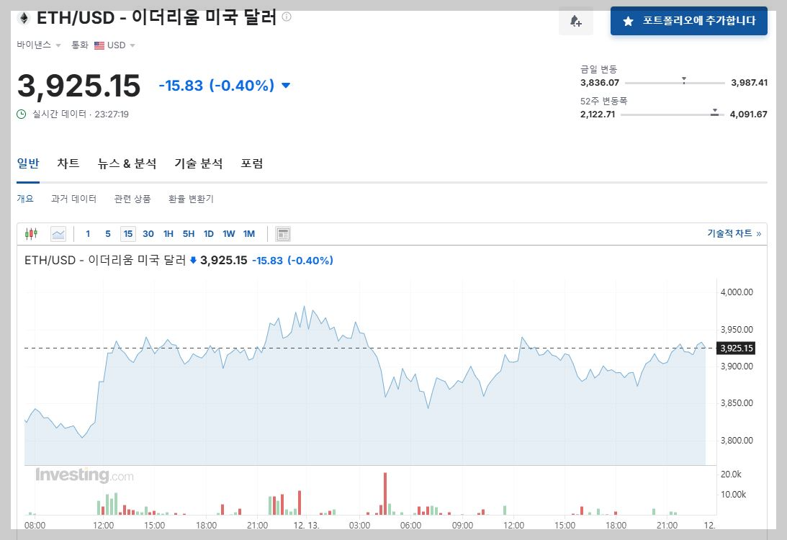Click the 4,000.00 price axis label
The width and height of the screenshot is (787, 540).
click(x=737, y=292)
